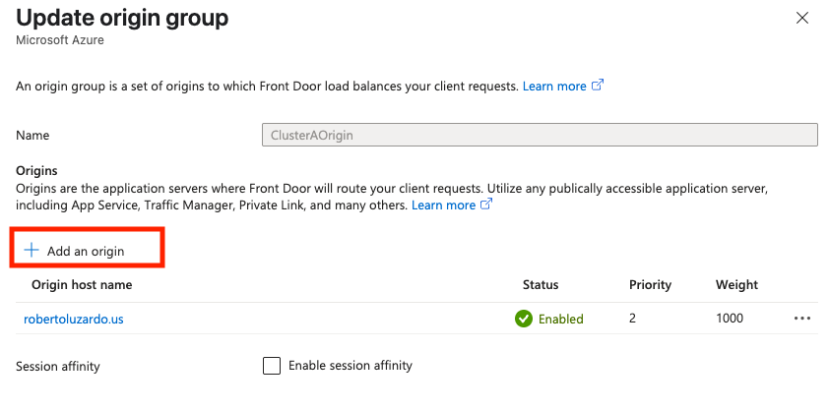Click Add an origin
This screenshot has height=410, width=829.
[x=76, y=251]
